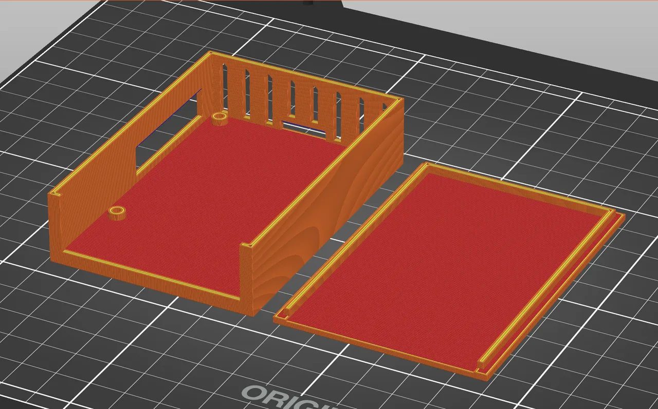Click the ORIGINAL text on the print bed

coord(280,398)
